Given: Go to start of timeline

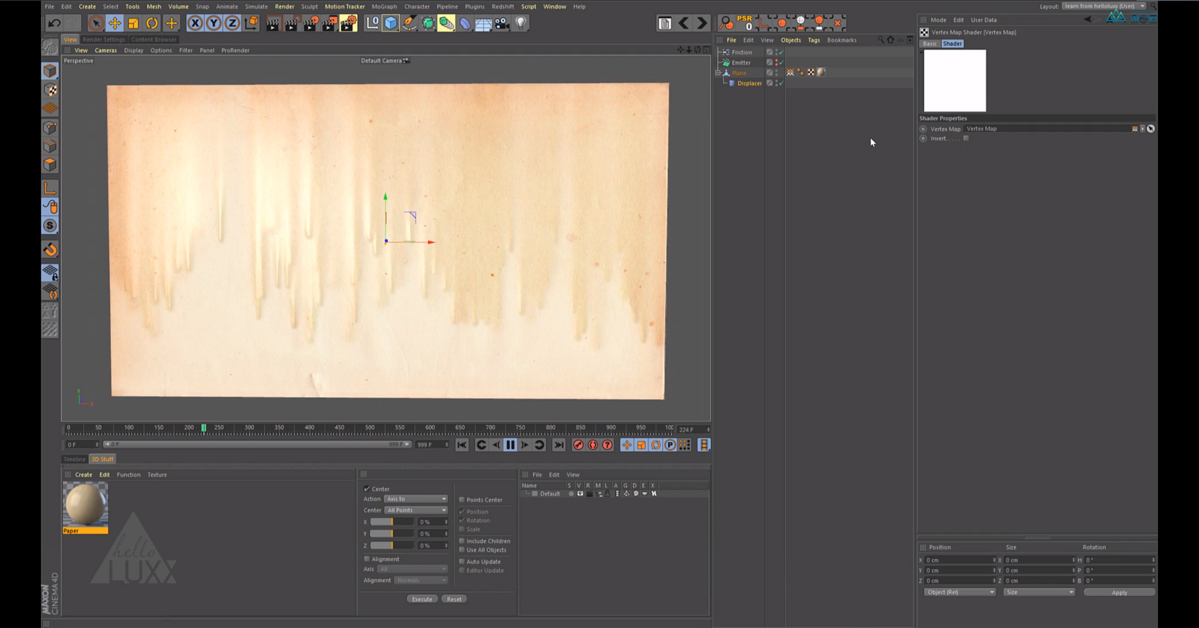Looking at the screenshot, I should (x=462, y=445).
